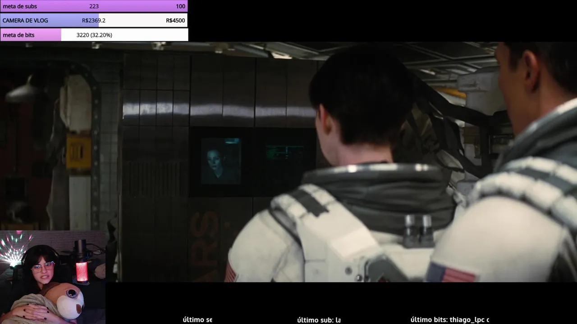This screenshot has height=324, width=577.
Task: Click the meta de subs progress bar
Action: pyautogui.click(x=94, y=6)
